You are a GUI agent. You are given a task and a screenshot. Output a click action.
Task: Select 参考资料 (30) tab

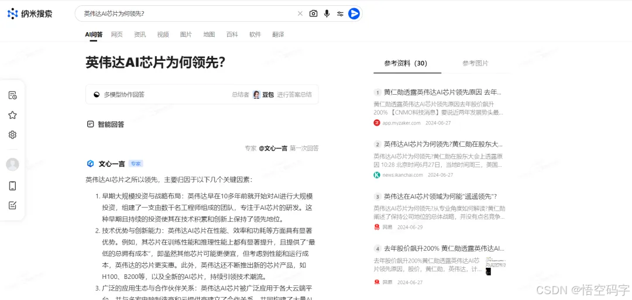click(x=406, y=63)
